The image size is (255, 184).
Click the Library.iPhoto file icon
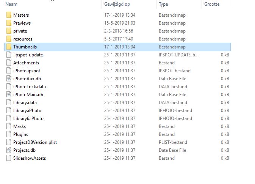point(9,111)
